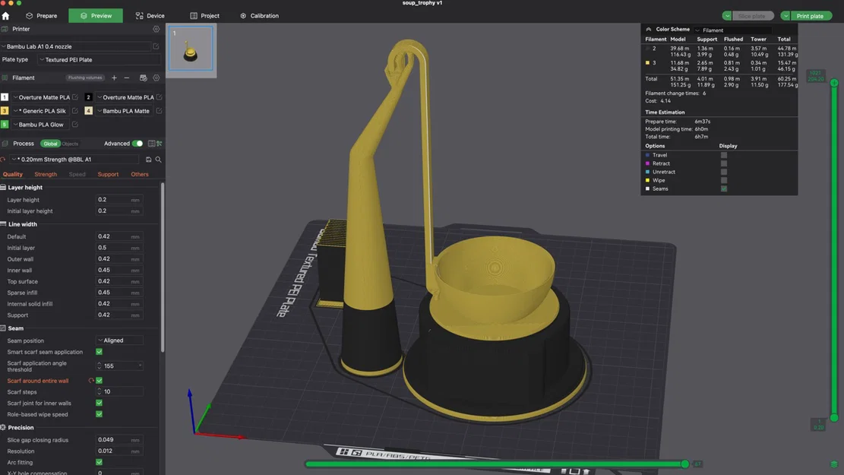Open the Strength settings tab

[x=46, y=175]
